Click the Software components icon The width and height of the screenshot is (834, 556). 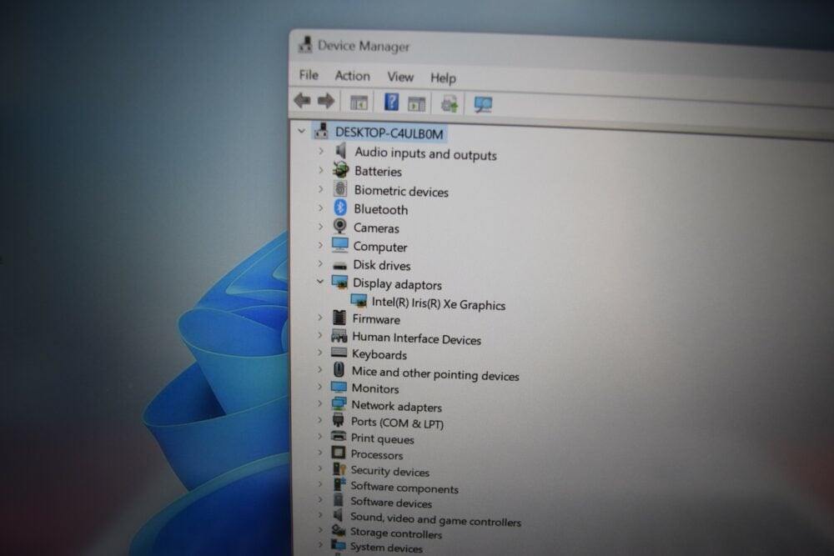click(339, 484)
